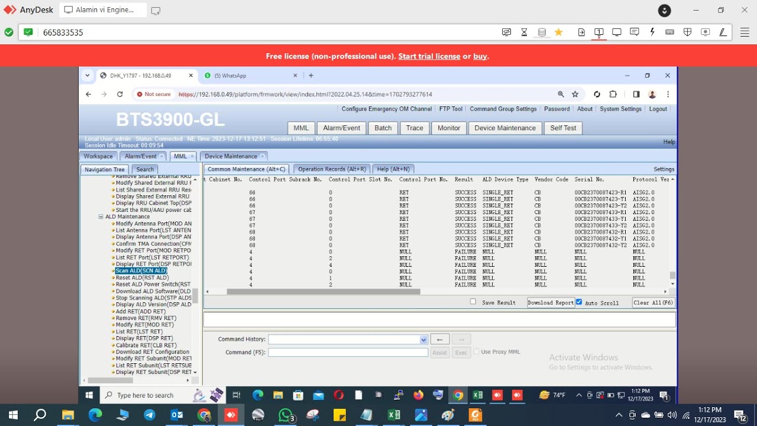This screenshot has height=426, width=757.
Task: Bookmark page with Chrome star icon
Action: (575, 94)
